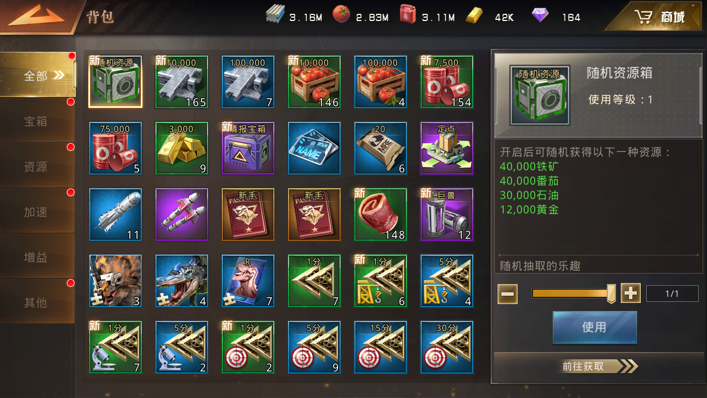
Task: Increase quantity with the plus button
Action: (x=631, y=293)
